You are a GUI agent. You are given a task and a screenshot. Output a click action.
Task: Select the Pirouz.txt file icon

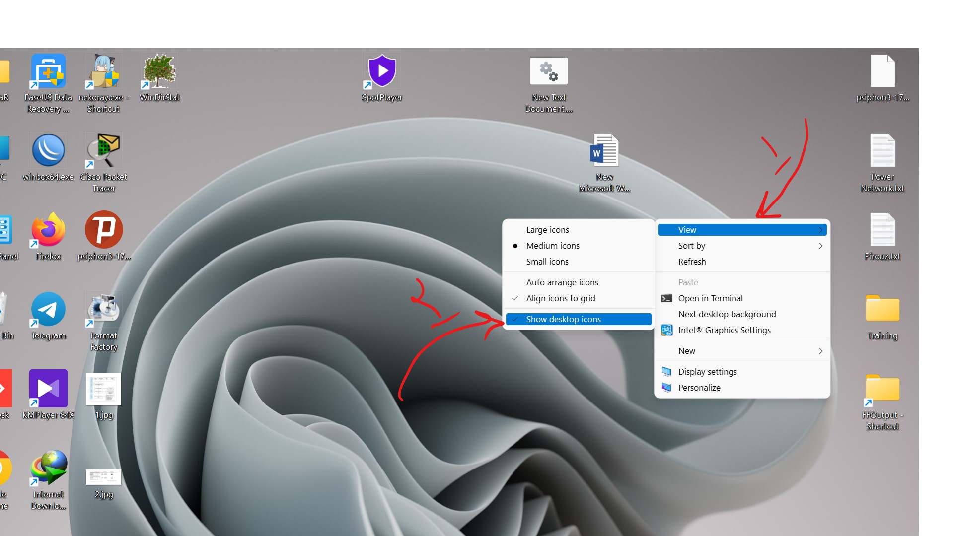882,230
